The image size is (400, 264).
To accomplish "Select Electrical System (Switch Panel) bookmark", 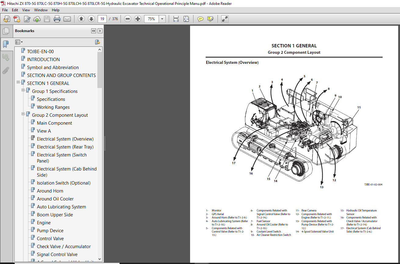I will [x=62, y=158].
